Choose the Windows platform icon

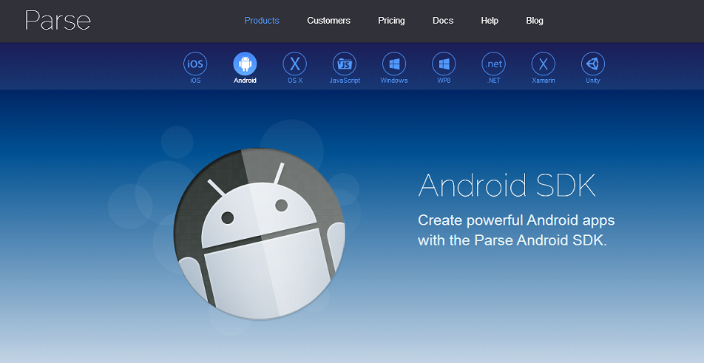point(394,64)
